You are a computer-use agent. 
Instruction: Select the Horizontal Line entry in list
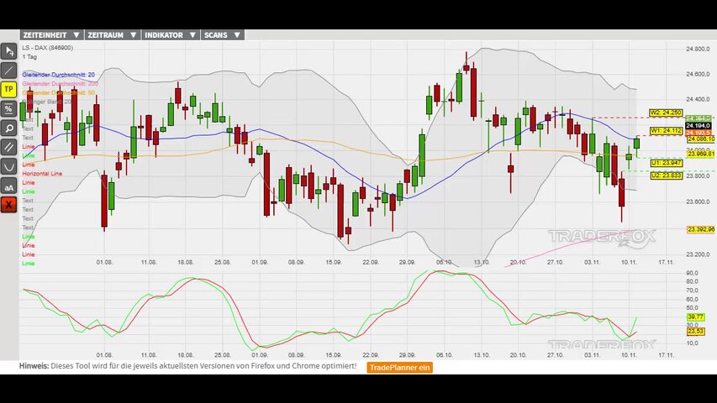pos(42,174)
